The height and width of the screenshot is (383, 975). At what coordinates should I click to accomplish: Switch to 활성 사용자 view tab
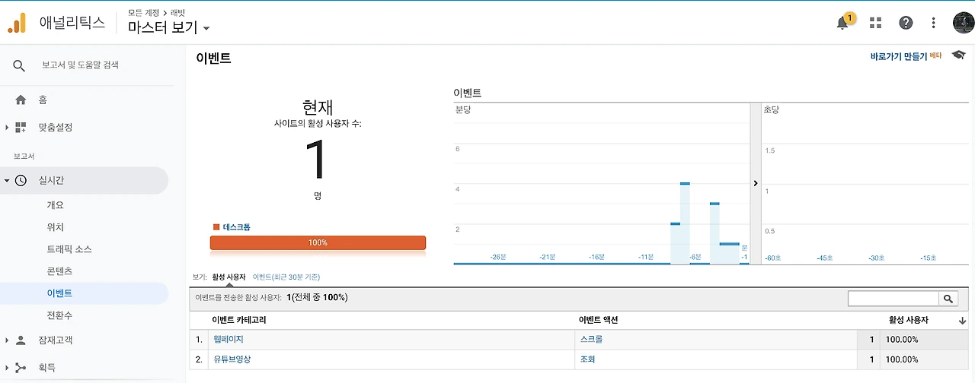pyautogui.click(x=229, y=277)
